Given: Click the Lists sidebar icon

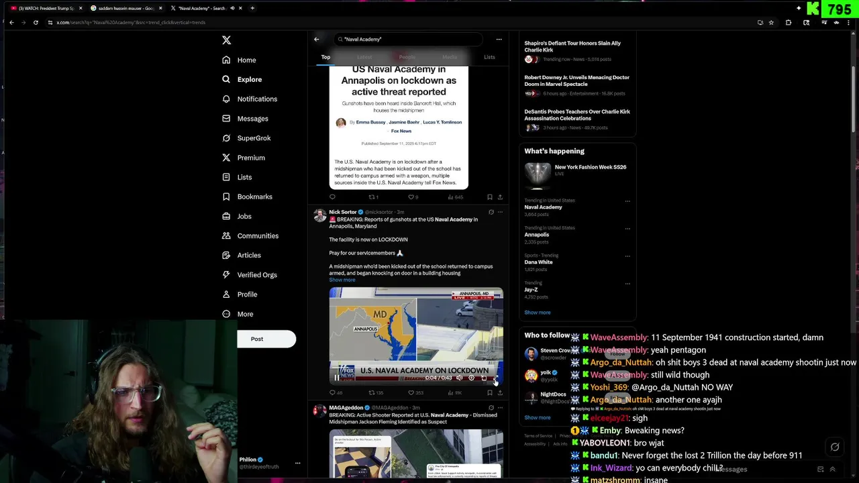Looking at the screenshot, I should [226, 177].
